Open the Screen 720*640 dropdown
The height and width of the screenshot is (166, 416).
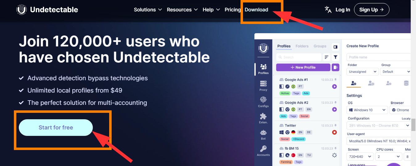360,156
